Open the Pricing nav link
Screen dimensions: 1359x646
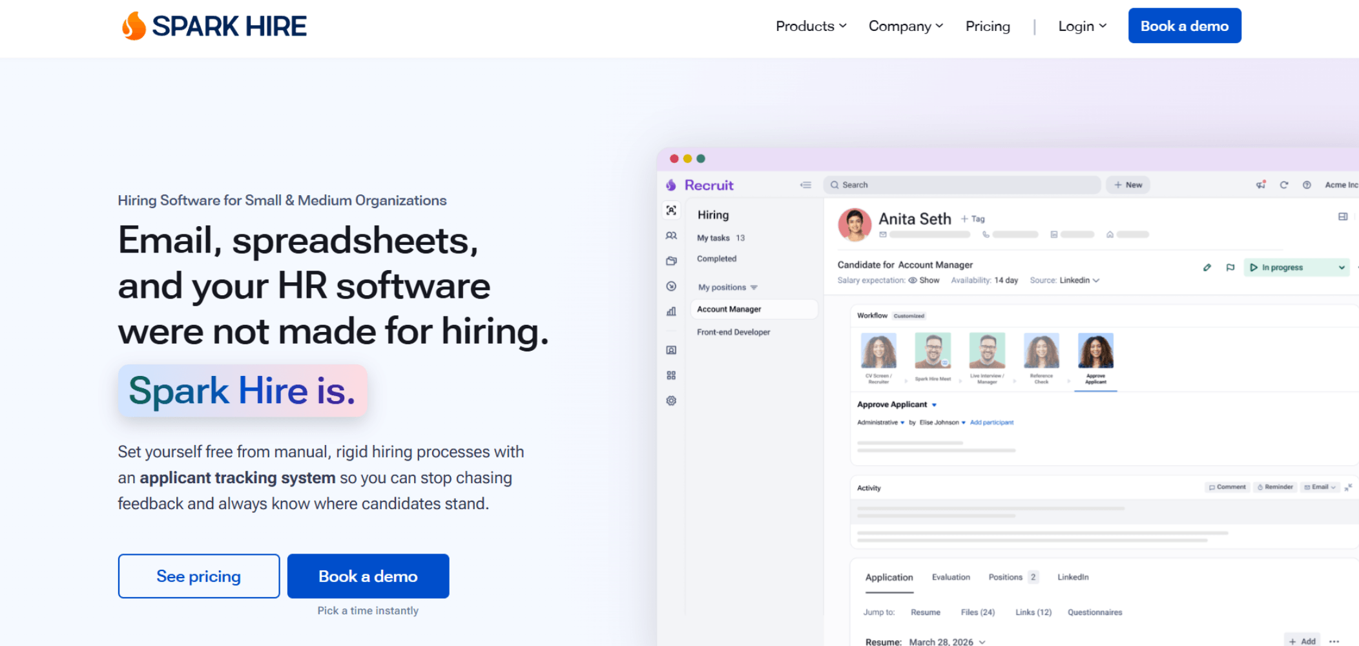click(988, 26)
